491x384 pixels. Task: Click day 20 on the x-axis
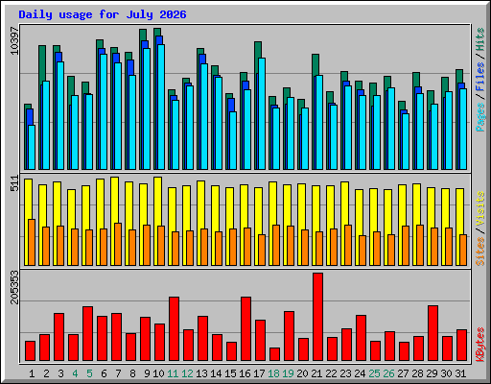(x=302, y=373)
